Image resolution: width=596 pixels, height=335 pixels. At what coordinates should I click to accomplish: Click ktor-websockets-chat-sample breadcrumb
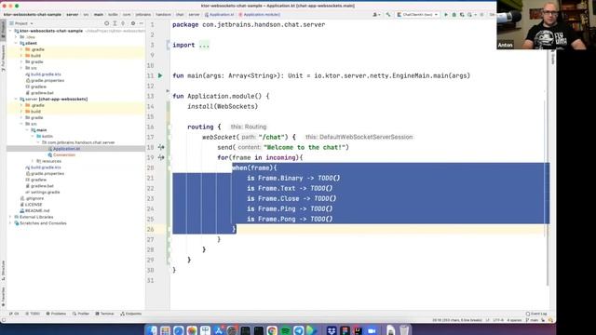point(33,15)
